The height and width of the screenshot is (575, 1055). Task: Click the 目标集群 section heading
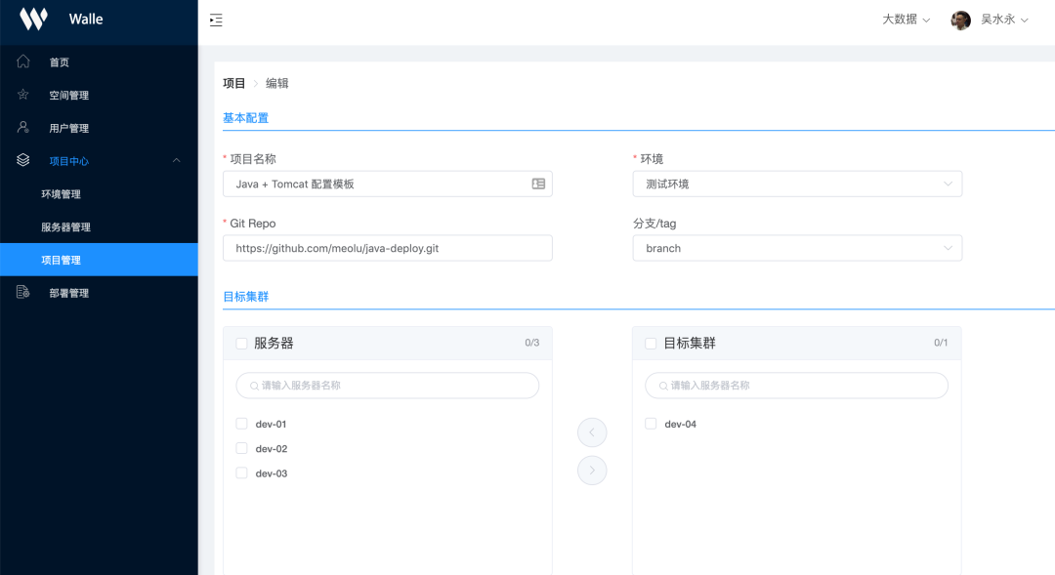(245, 297)
